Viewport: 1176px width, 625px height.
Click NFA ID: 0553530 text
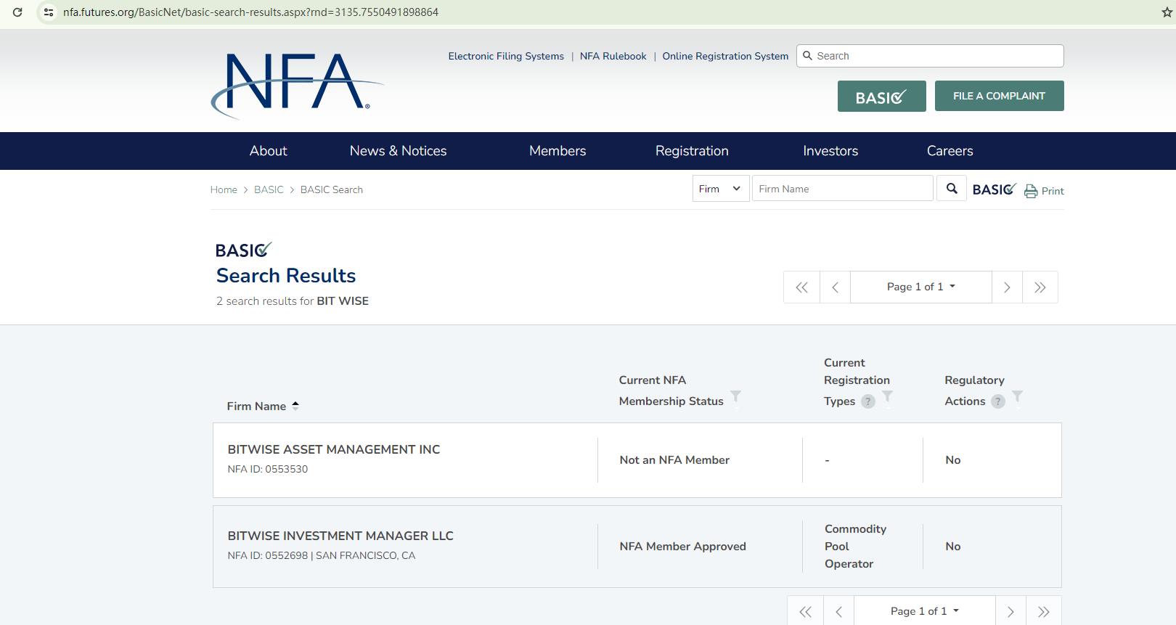click(x=268, y=469)
